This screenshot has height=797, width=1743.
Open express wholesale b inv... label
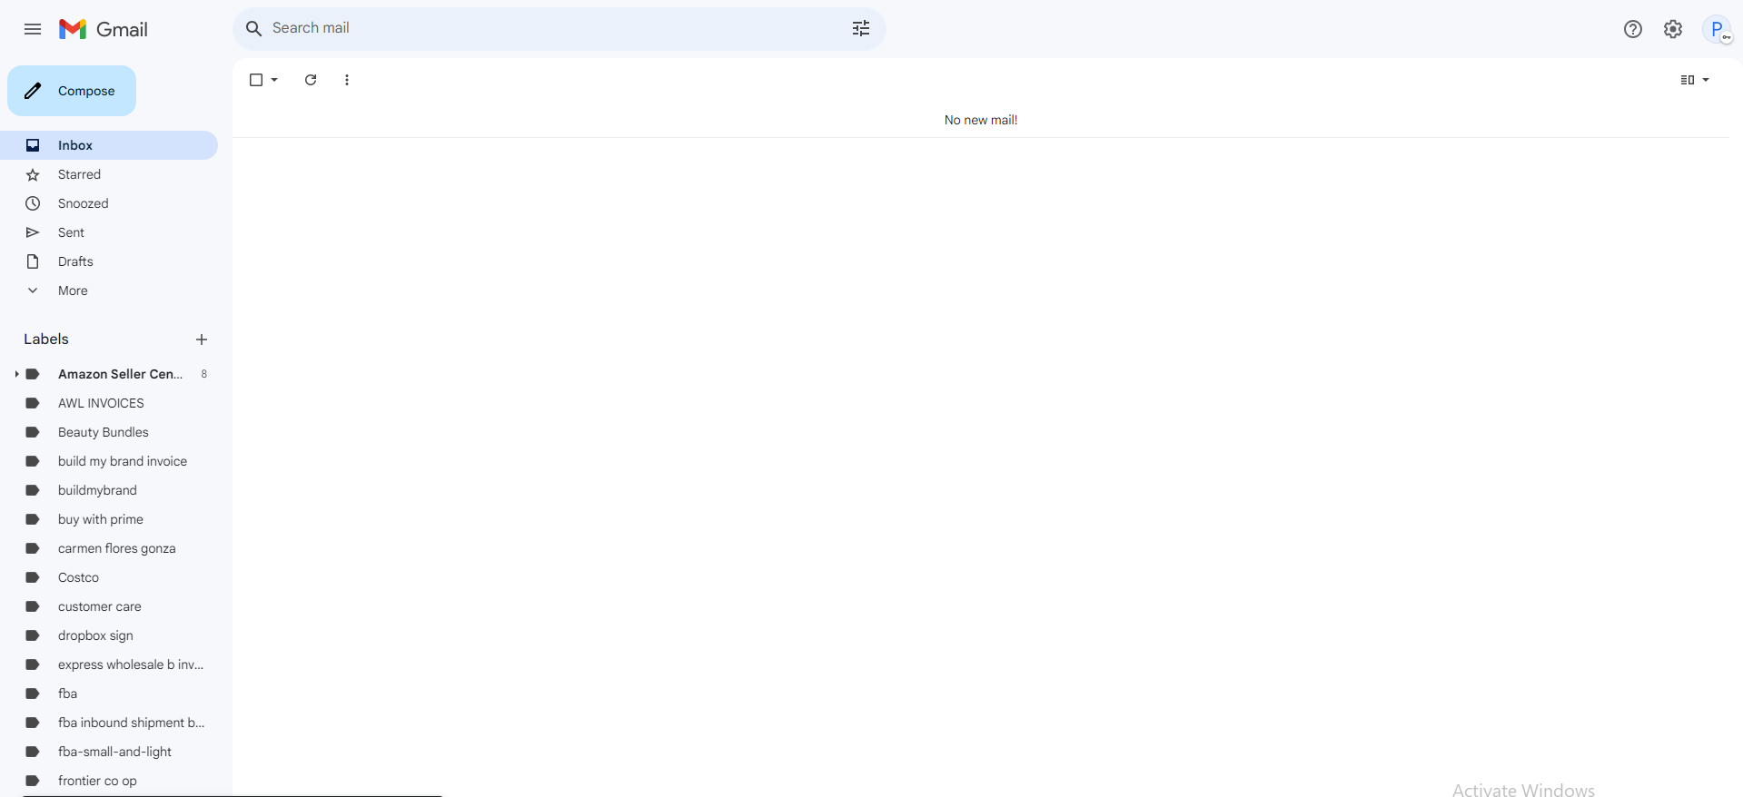(109, 664)
